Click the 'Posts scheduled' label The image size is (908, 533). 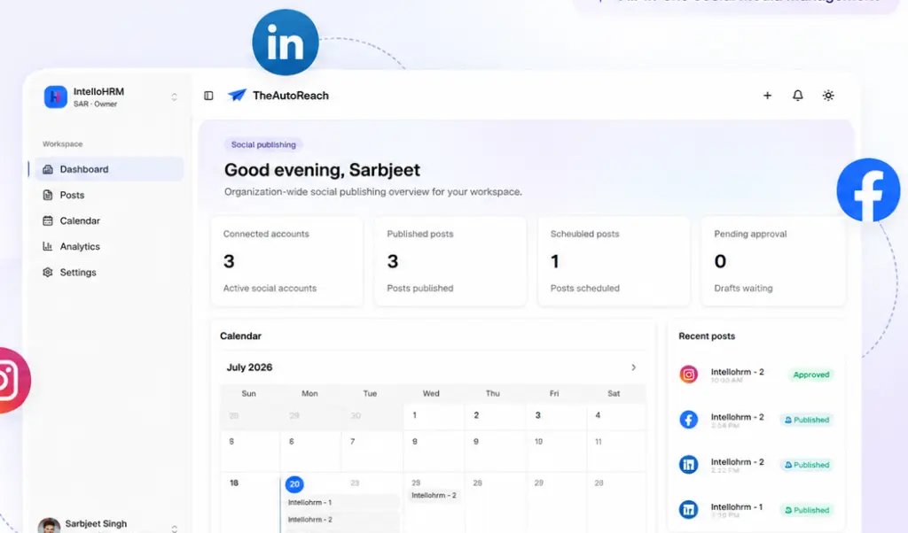point(585,288)
